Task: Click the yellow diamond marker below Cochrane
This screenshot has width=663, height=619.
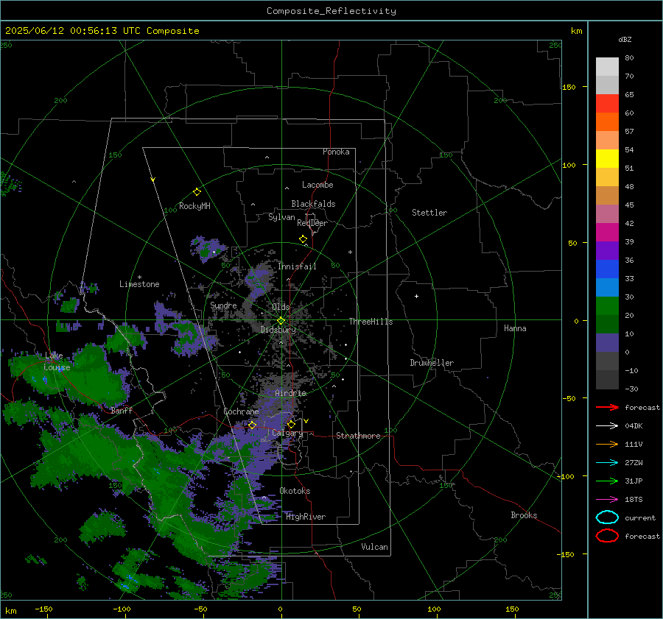Action: click(x=252, y=425)
